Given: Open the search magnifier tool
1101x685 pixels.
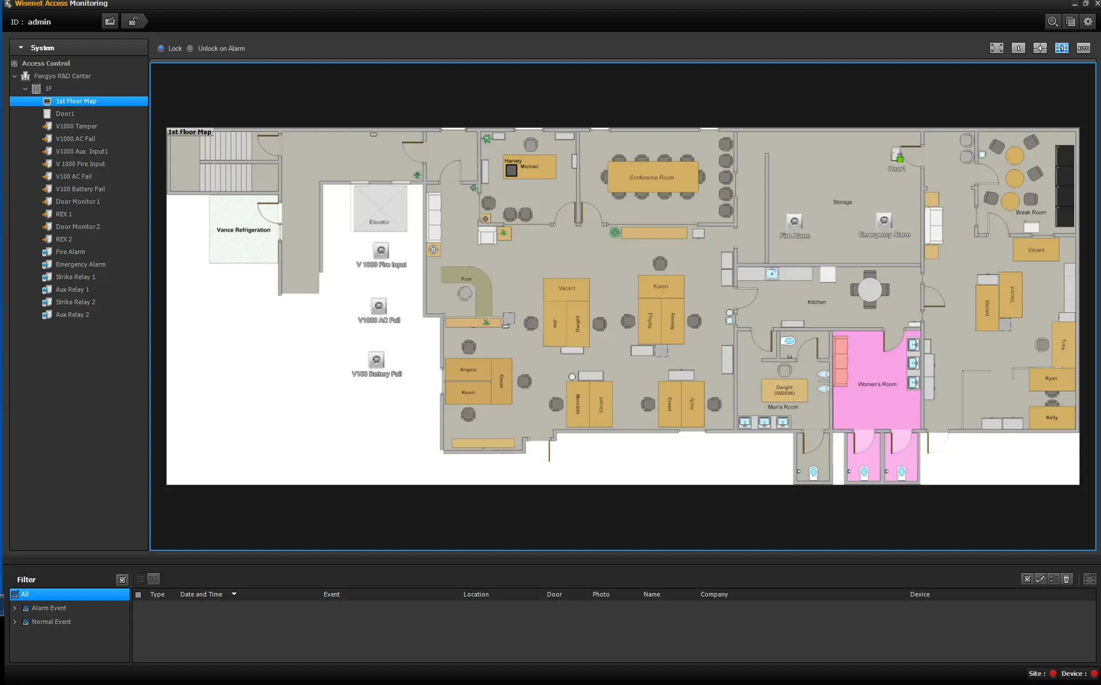Looking at the screenshot, I should click(1052, 22).
